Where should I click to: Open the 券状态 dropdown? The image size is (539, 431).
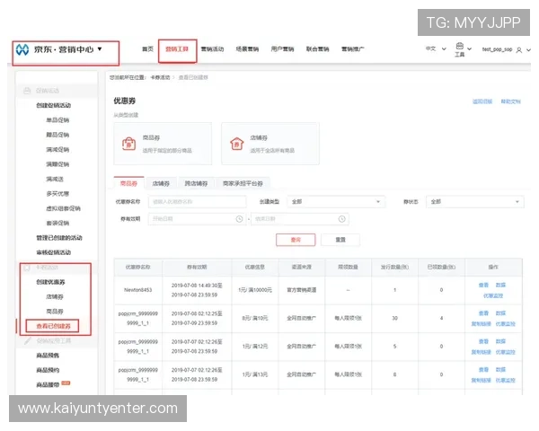475,202
